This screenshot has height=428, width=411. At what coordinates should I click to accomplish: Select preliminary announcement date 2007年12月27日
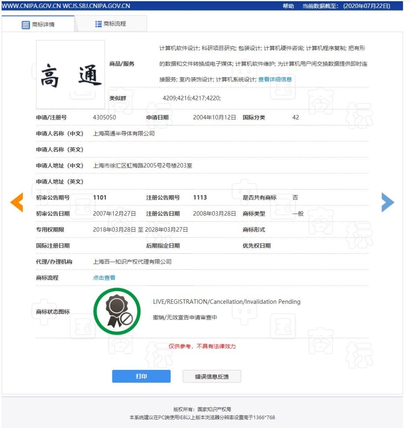tap(114, 214)
